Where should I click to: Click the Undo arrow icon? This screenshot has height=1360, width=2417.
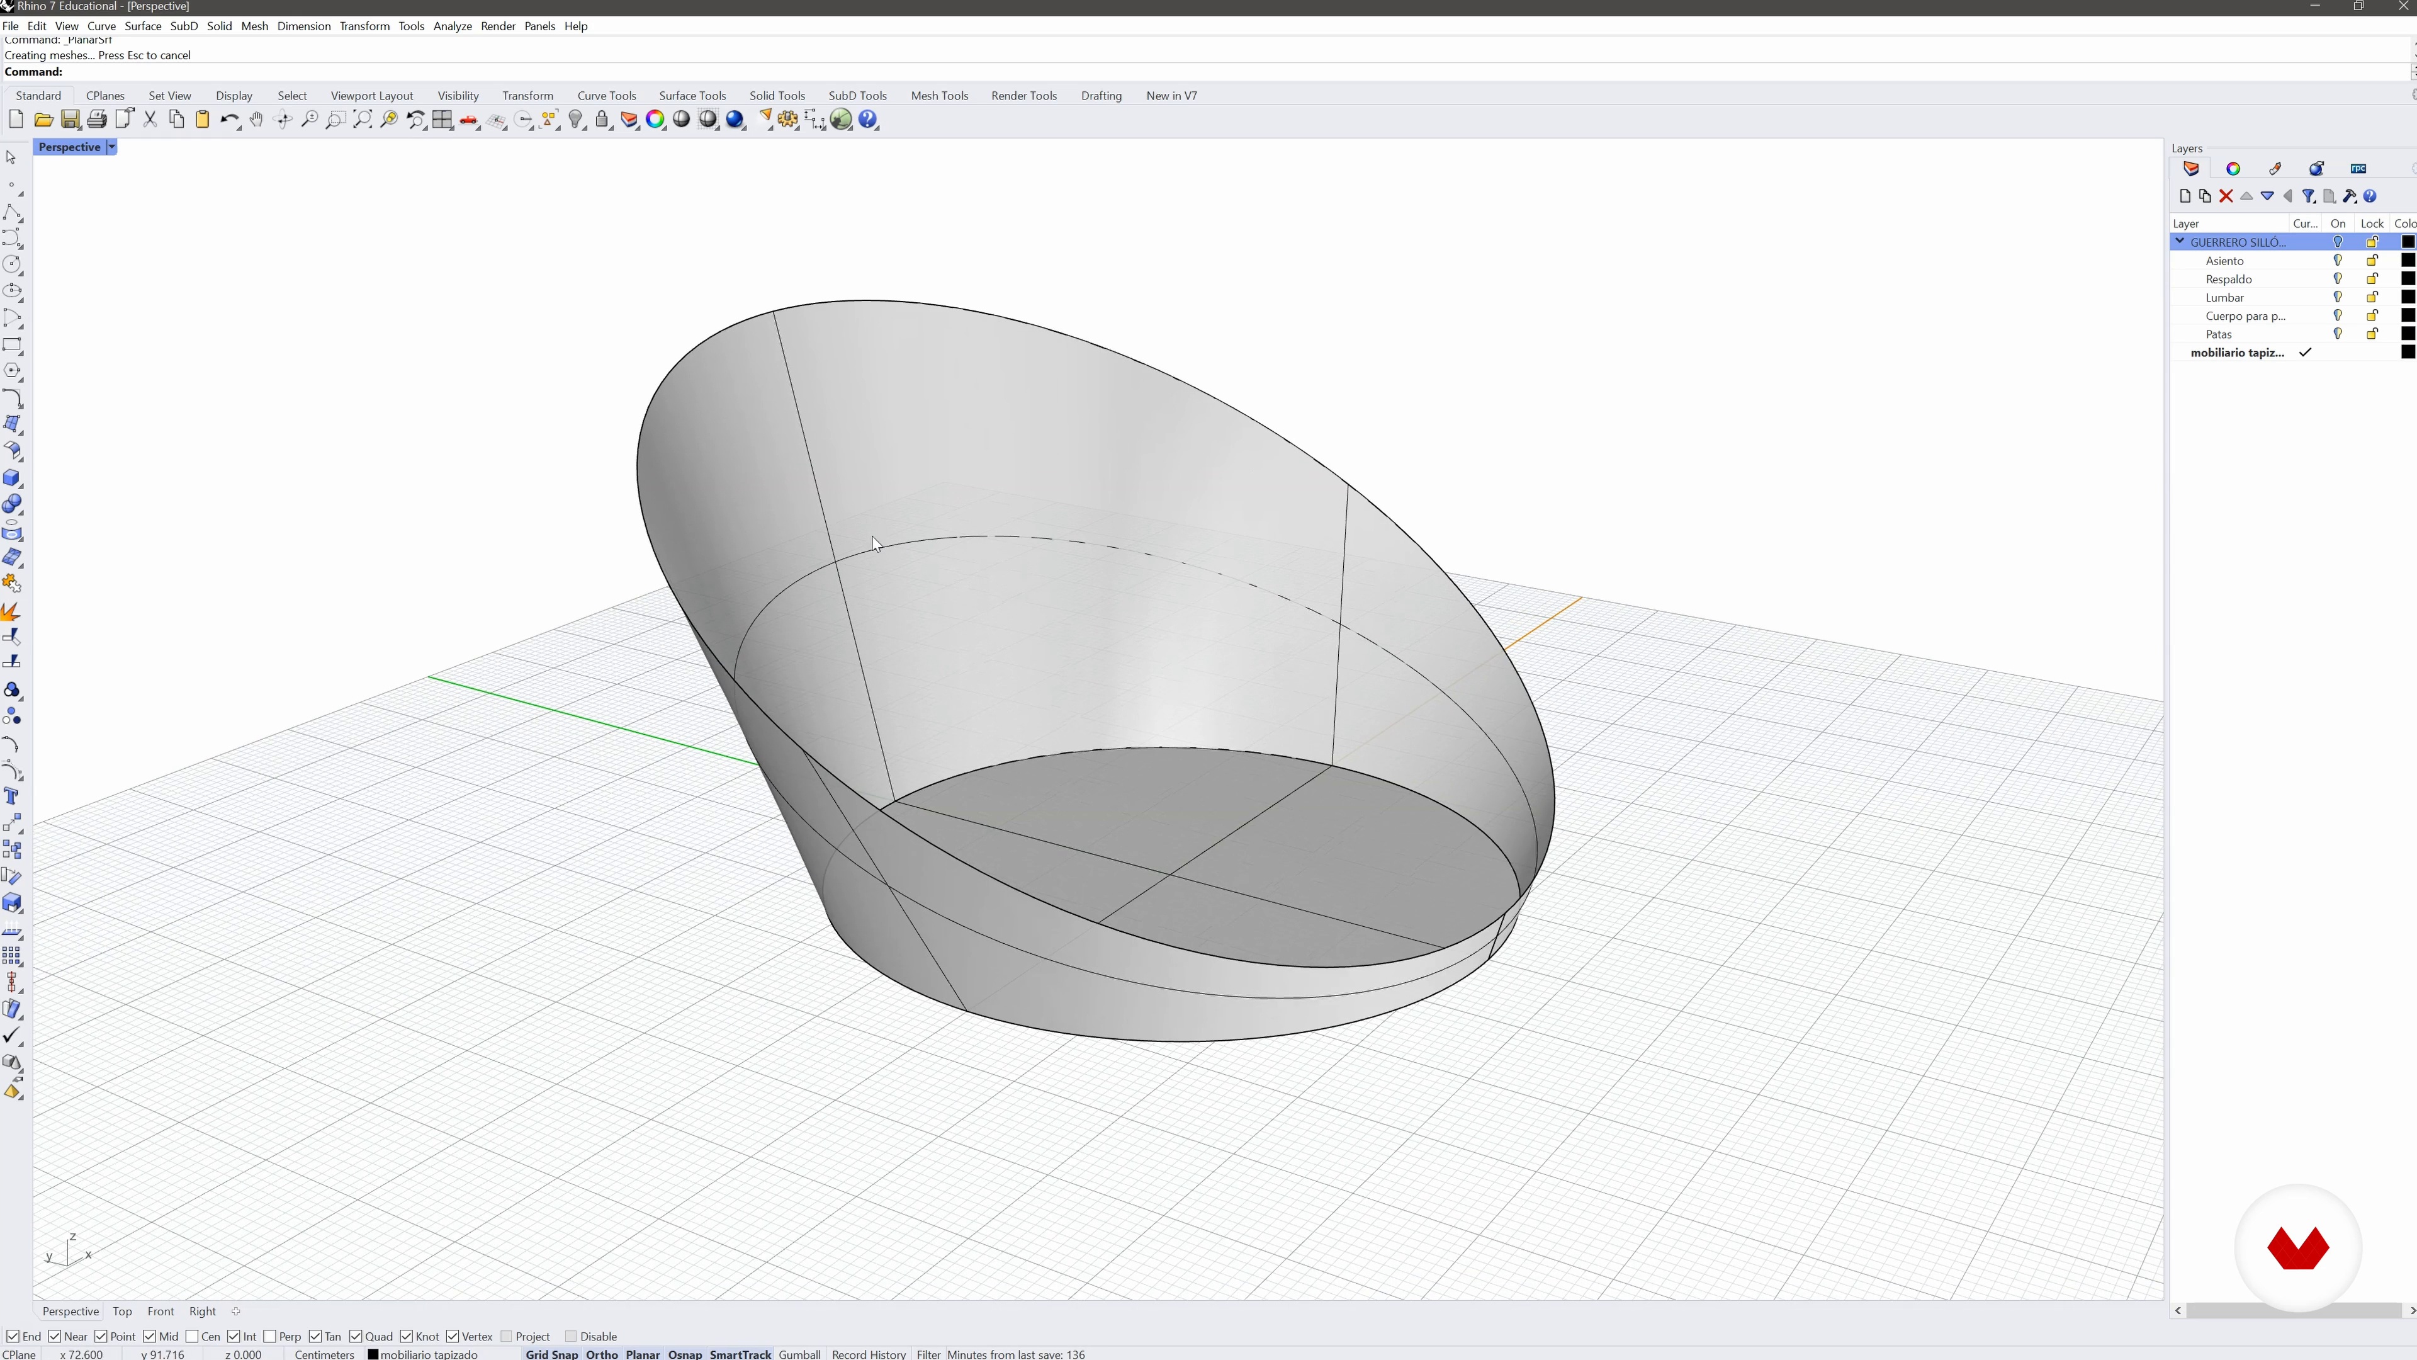click(230, 119)
